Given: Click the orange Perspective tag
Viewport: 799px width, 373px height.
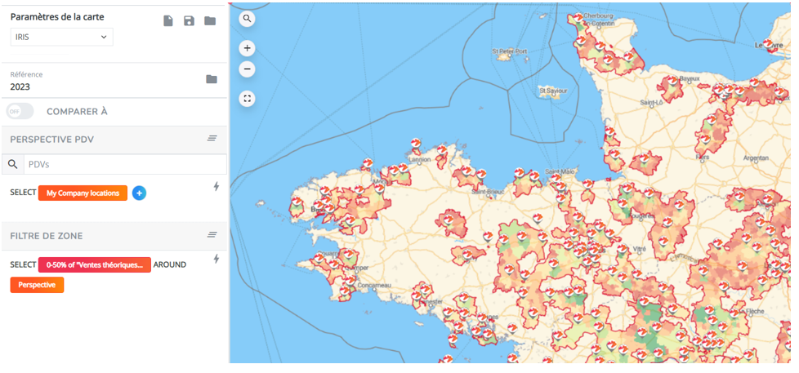Looking at the screenshot, I should [x=37, y=285].
